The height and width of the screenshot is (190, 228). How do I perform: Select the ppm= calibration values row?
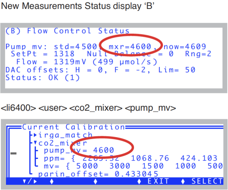pos(130,158)
